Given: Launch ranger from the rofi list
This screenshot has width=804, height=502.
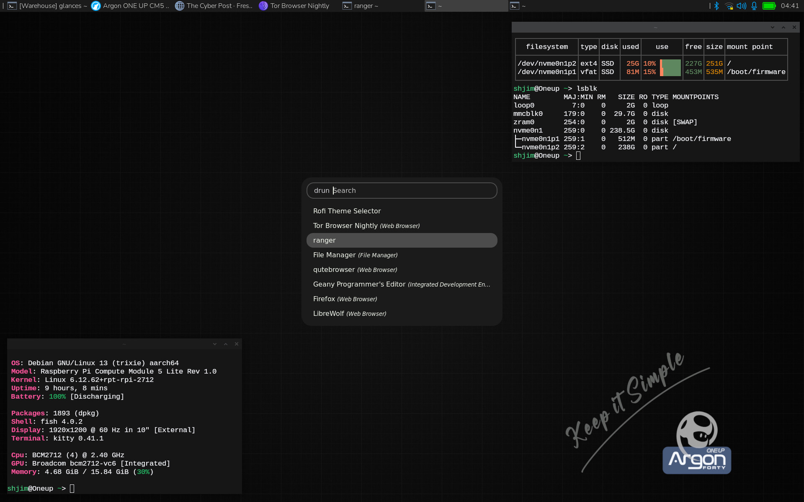Looking at the screenshot, I should [325, 240].
